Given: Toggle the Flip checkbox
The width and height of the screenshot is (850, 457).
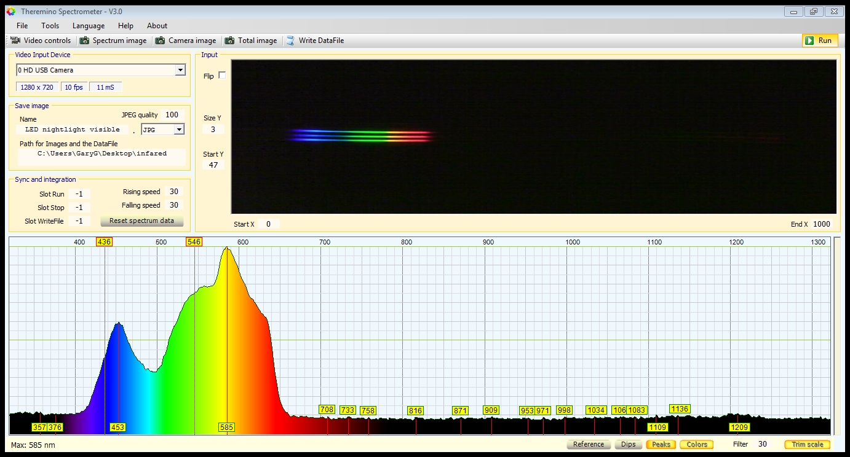Looking at the screenshot, I should [222, 76].
